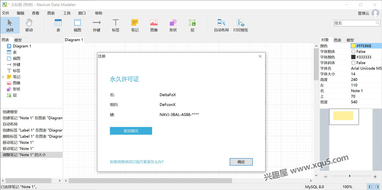Select history entry 自动布局
The height and width of the screenshot is (190, 382).
(x=10, y=124)
